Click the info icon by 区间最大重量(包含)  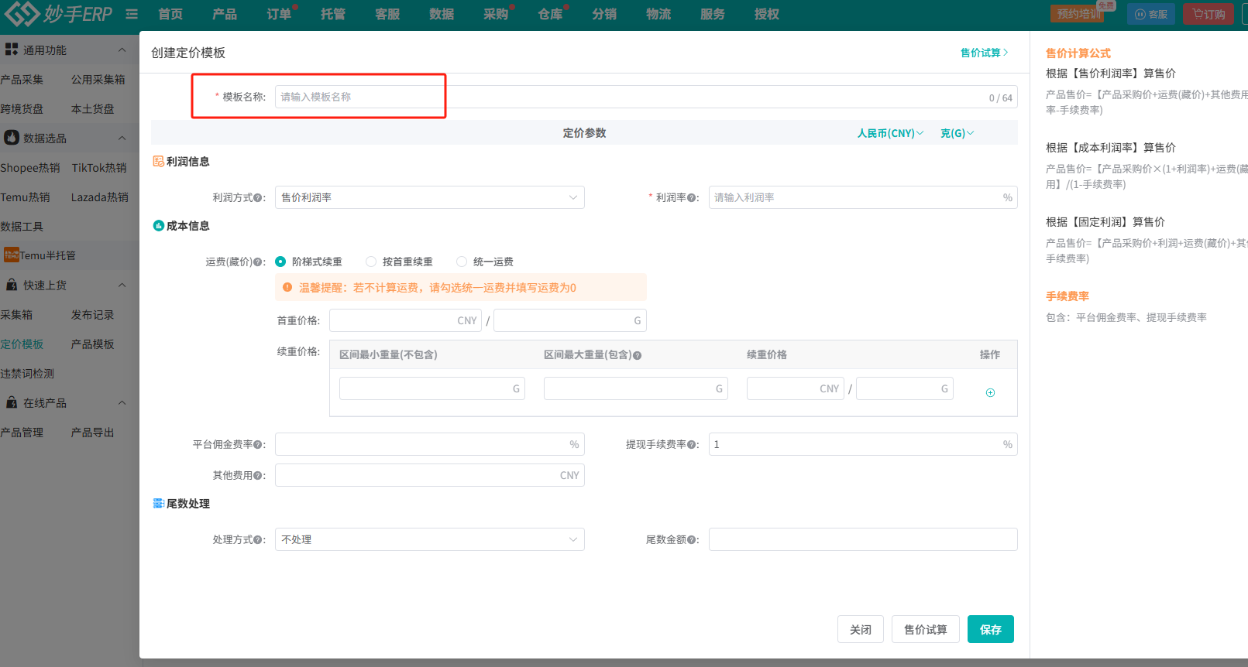(x=637, y=356)
